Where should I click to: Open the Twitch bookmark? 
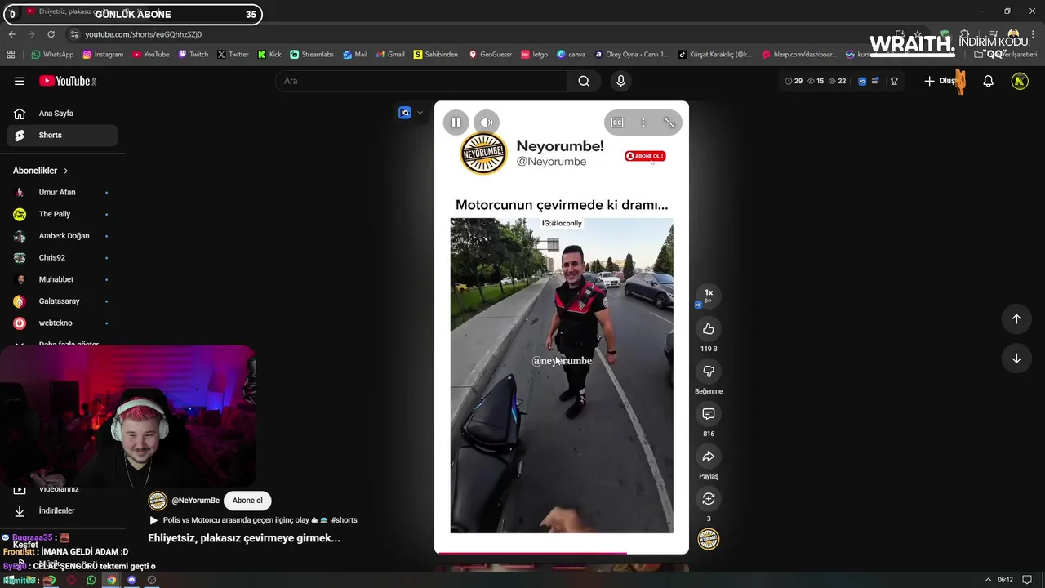(193, 55)
